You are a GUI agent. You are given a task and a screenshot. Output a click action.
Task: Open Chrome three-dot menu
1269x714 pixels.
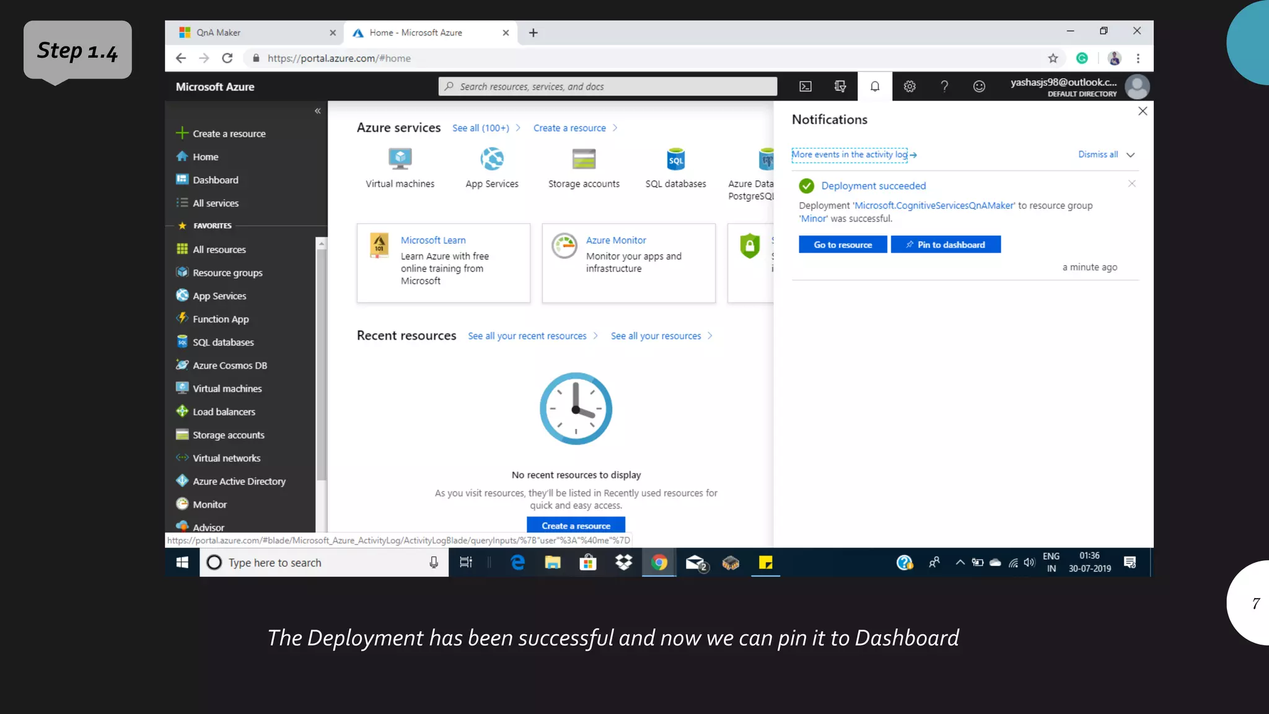(1138, 58)
